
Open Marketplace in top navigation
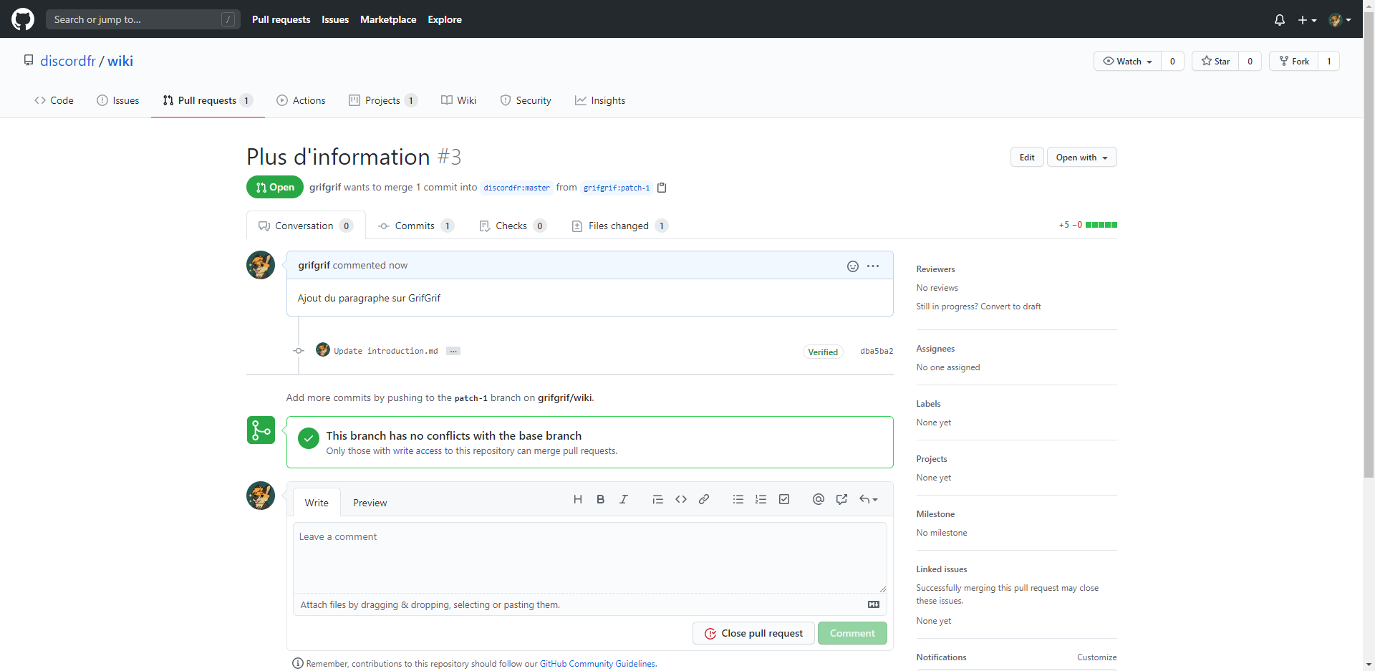click(388, 19)
